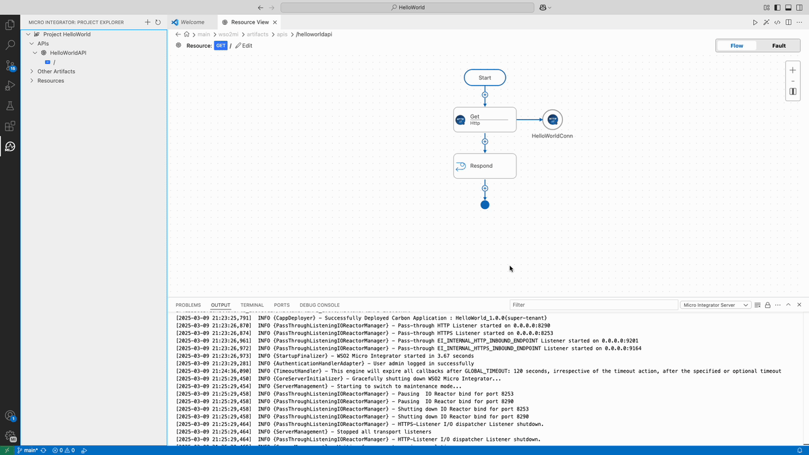Screen dimensions: 809x455
Task: Toggle the Primary Side Bar
Action: pos(777,7)
